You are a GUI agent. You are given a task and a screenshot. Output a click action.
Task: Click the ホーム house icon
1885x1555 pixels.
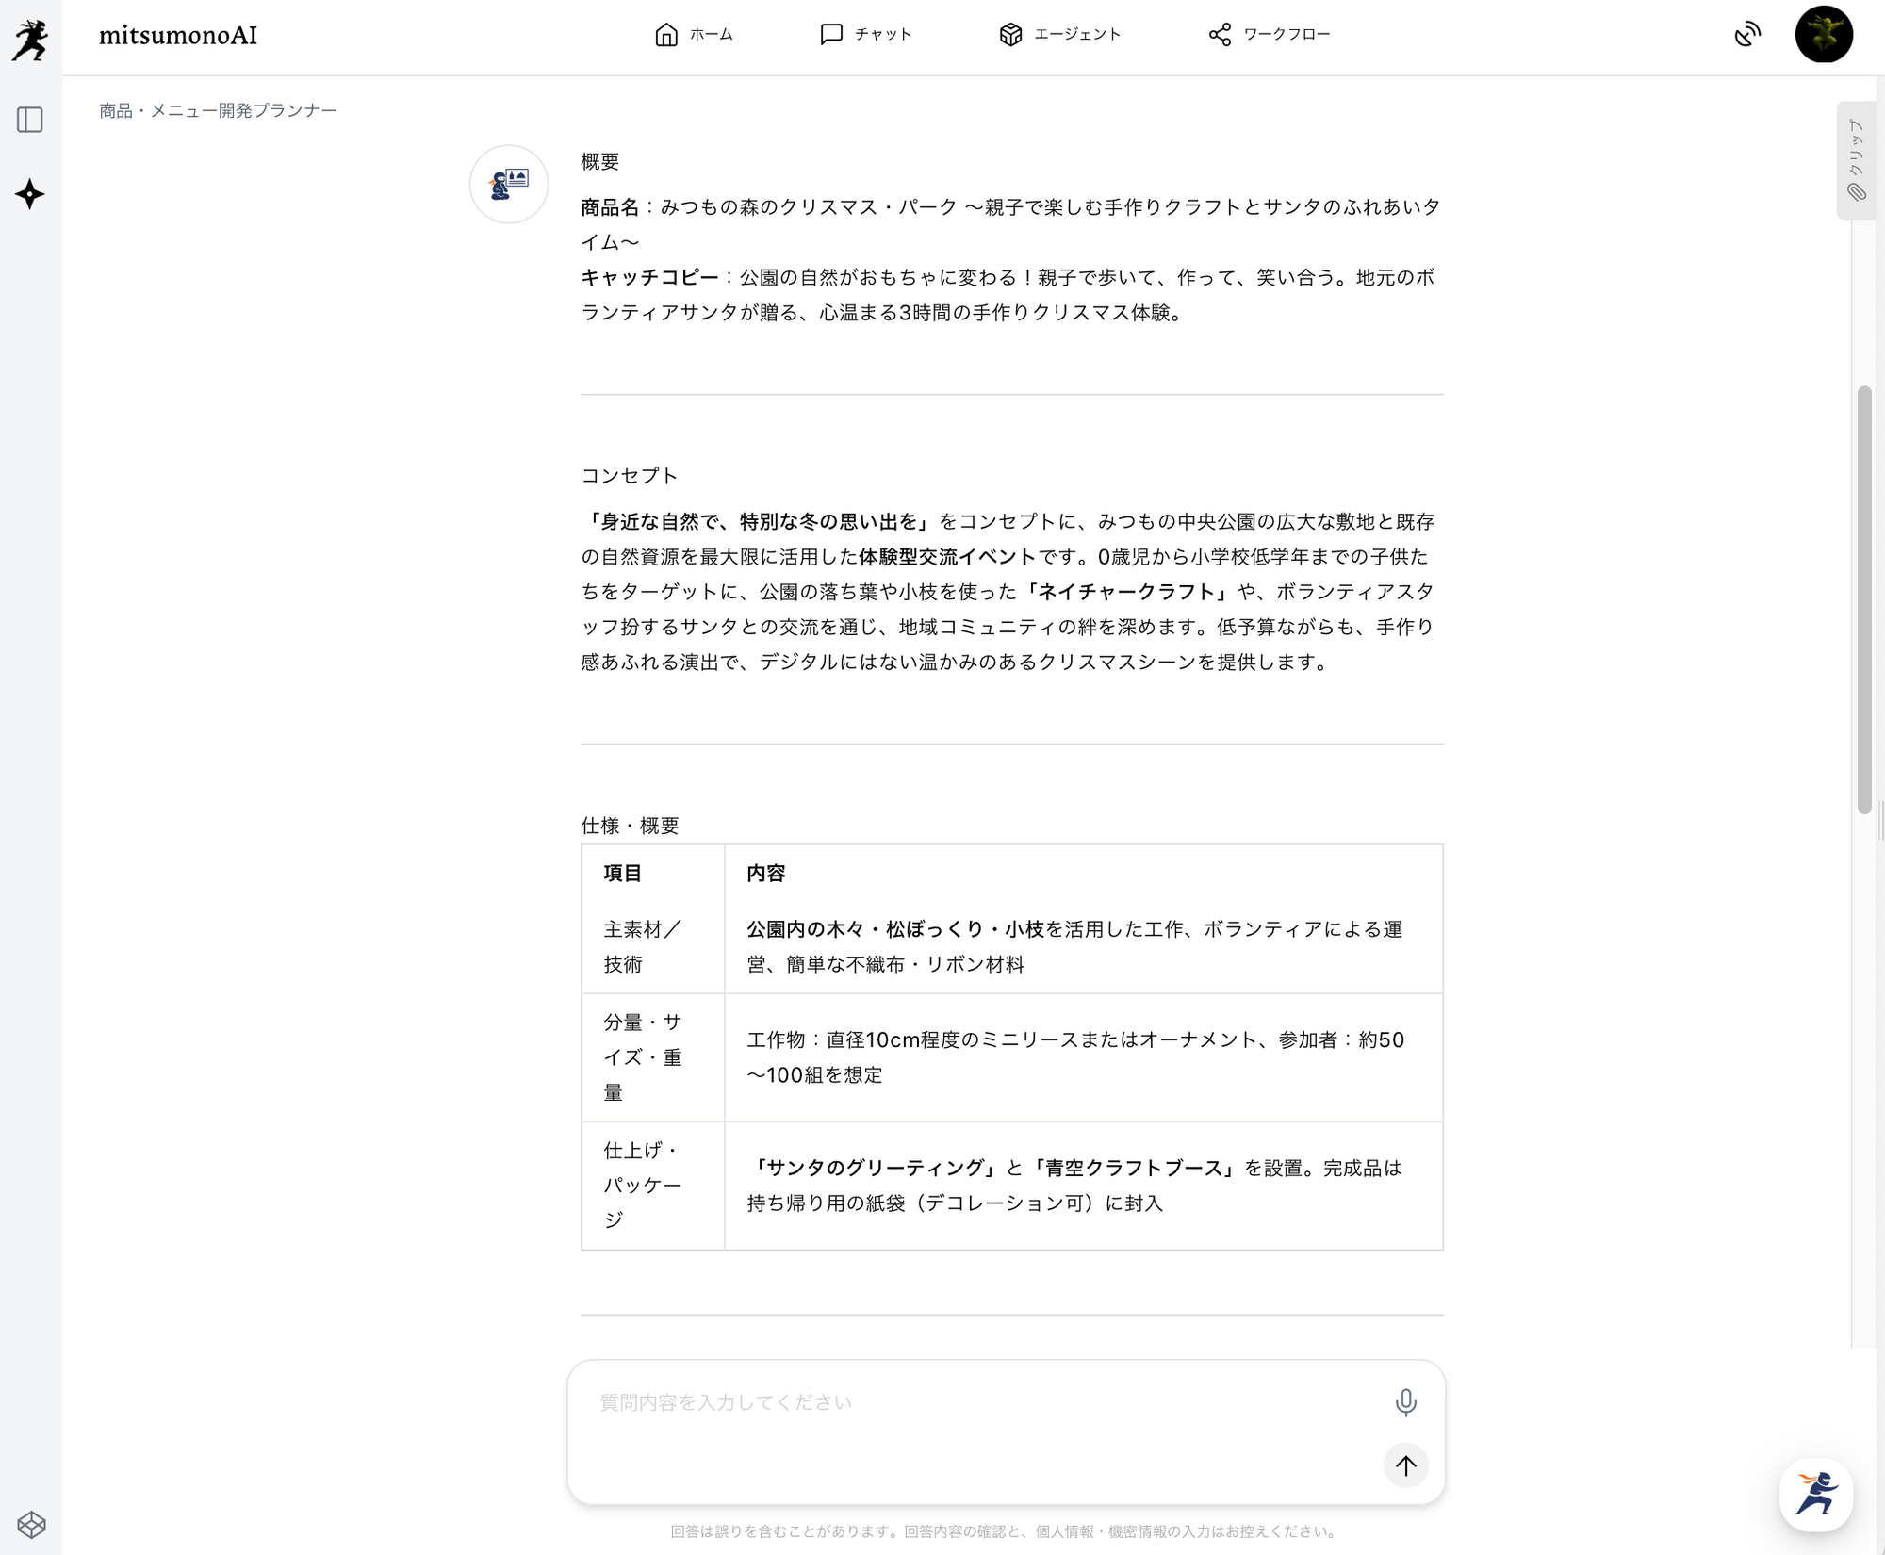tap(666, 35)
